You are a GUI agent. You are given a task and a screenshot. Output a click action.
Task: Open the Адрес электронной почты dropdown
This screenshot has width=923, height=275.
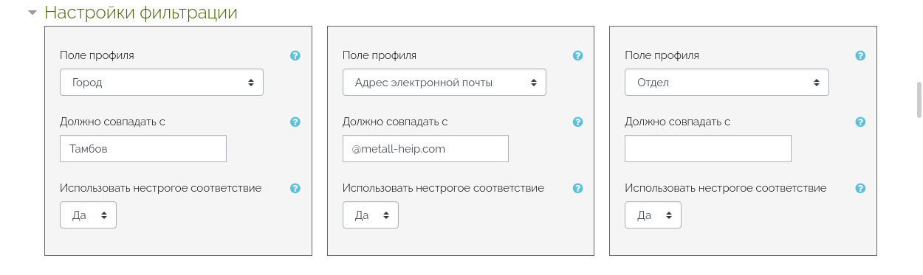tap(445, 83)
